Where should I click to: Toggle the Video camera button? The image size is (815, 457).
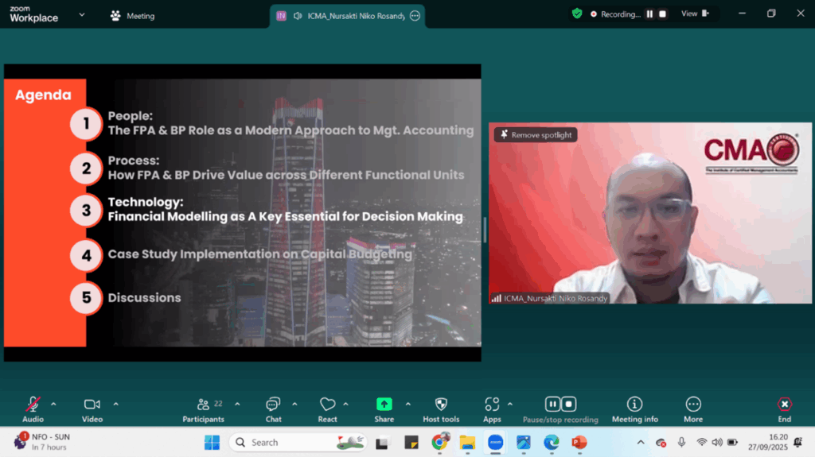tap(92, 405)
